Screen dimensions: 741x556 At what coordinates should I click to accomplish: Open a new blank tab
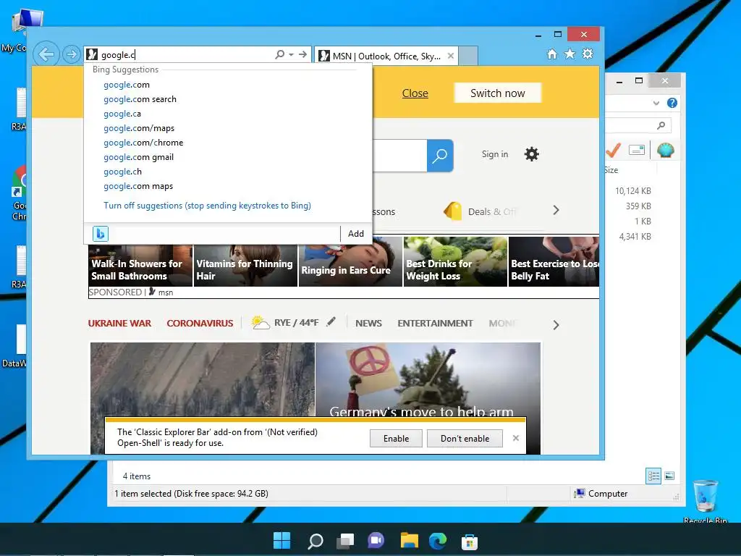coord(468,56)
